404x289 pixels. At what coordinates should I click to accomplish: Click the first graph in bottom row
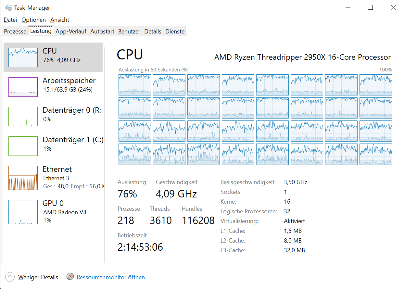pos(135,154)
